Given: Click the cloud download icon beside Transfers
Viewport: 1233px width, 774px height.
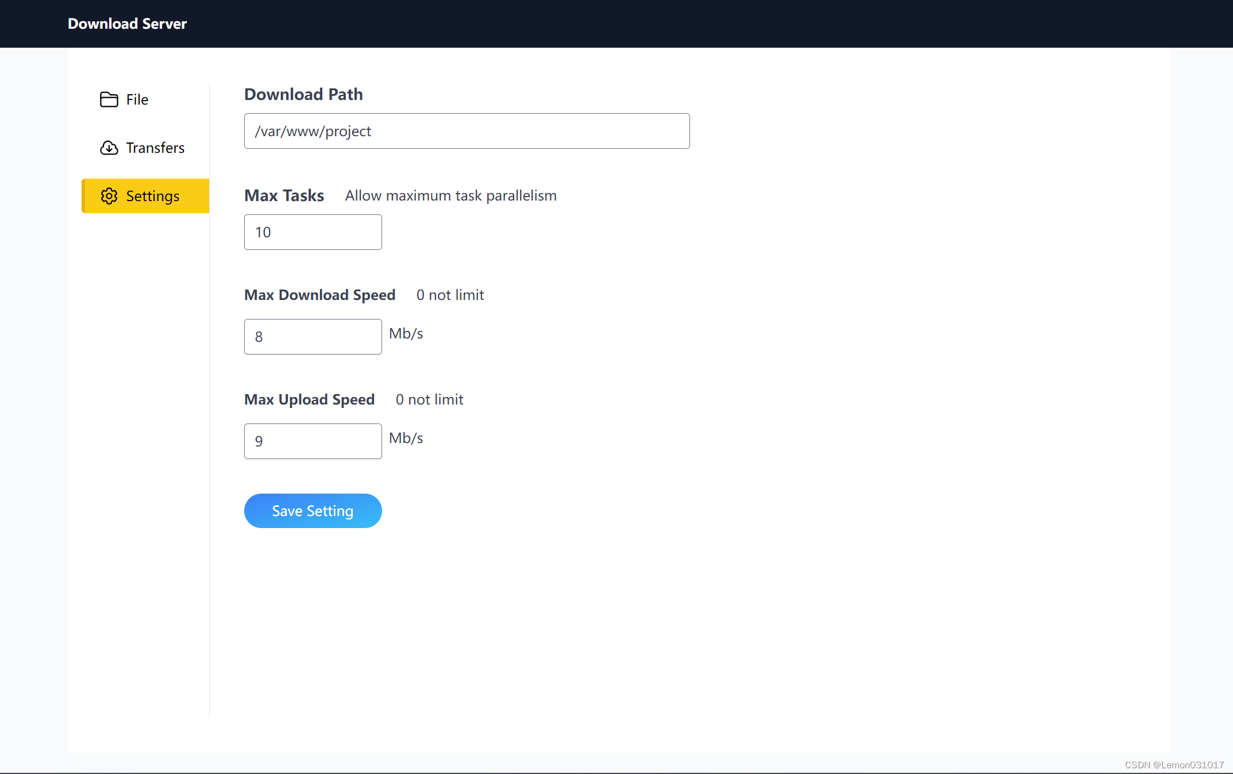Looking at the screenshot, I should (x=109, y=148).
